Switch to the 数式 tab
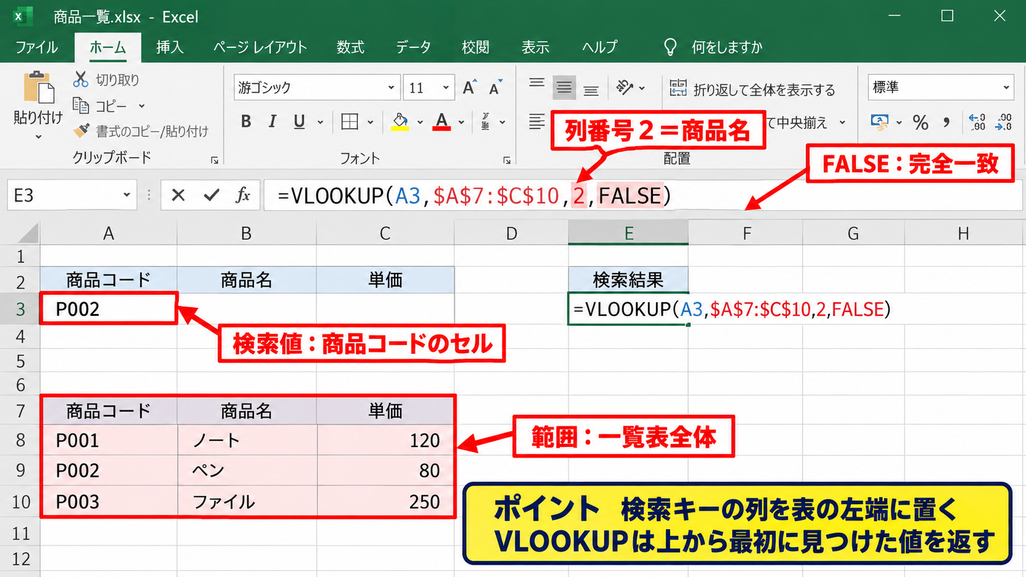1026x577 pixels. (350, 47)
